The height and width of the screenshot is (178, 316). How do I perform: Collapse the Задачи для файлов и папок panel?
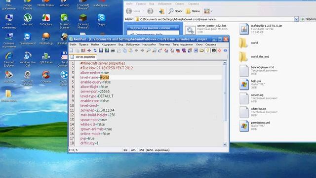(x=176, y=28)
